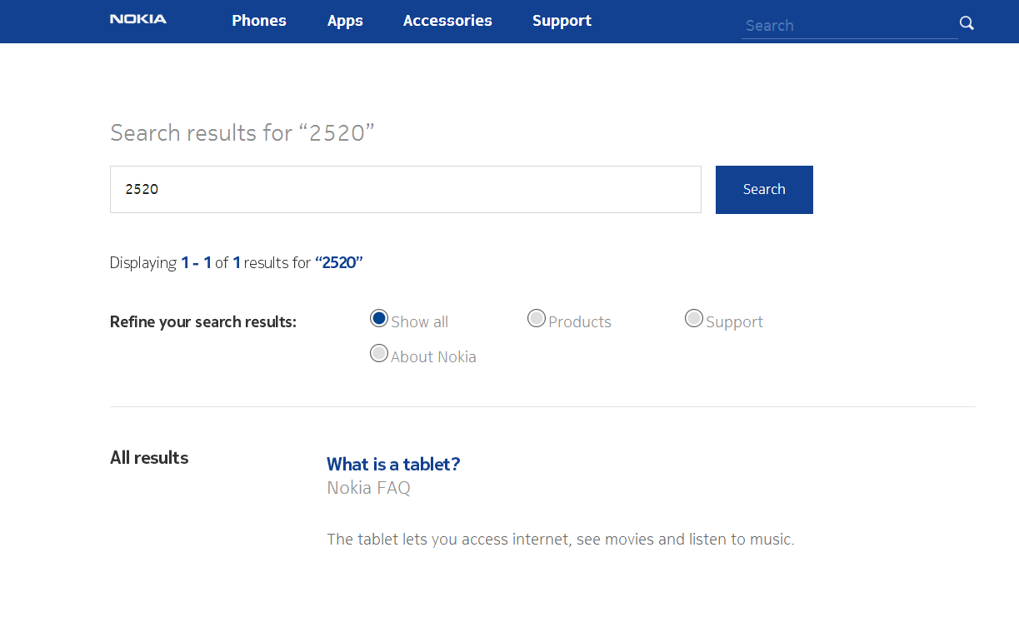Click the magnifier icon in header search
The width and height of the screenshot is (1019, 627).
point(967,23)
